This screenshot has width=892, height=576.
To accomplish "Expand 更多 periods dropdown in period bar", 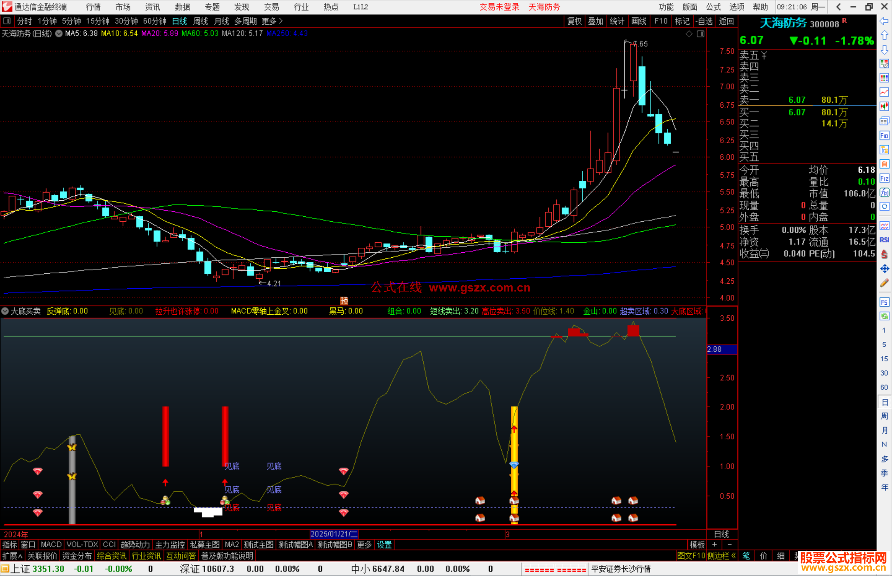I will (272, 21).
